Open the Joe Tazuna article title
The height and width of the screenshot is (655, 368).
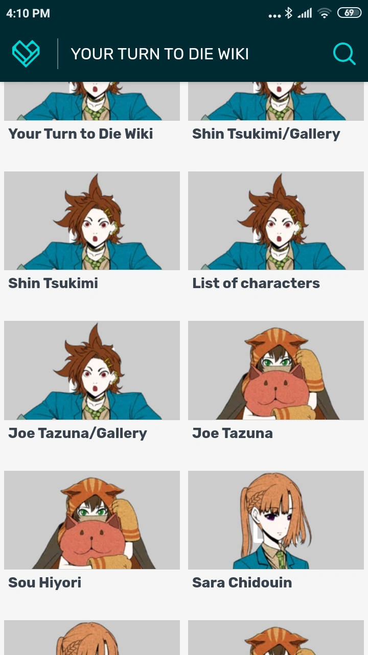tap(233, 433)
